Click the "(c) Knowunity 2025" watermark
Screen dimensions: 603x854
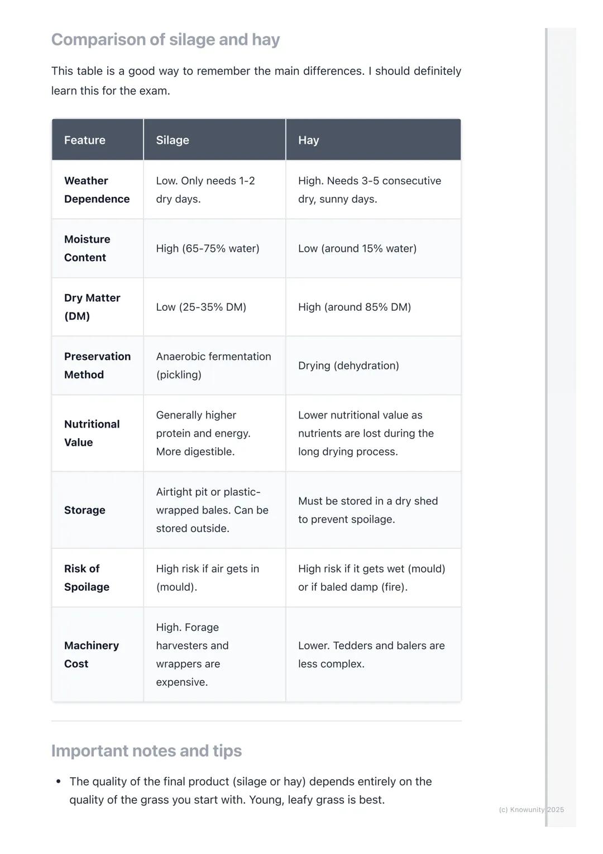[x=531, y=810]
